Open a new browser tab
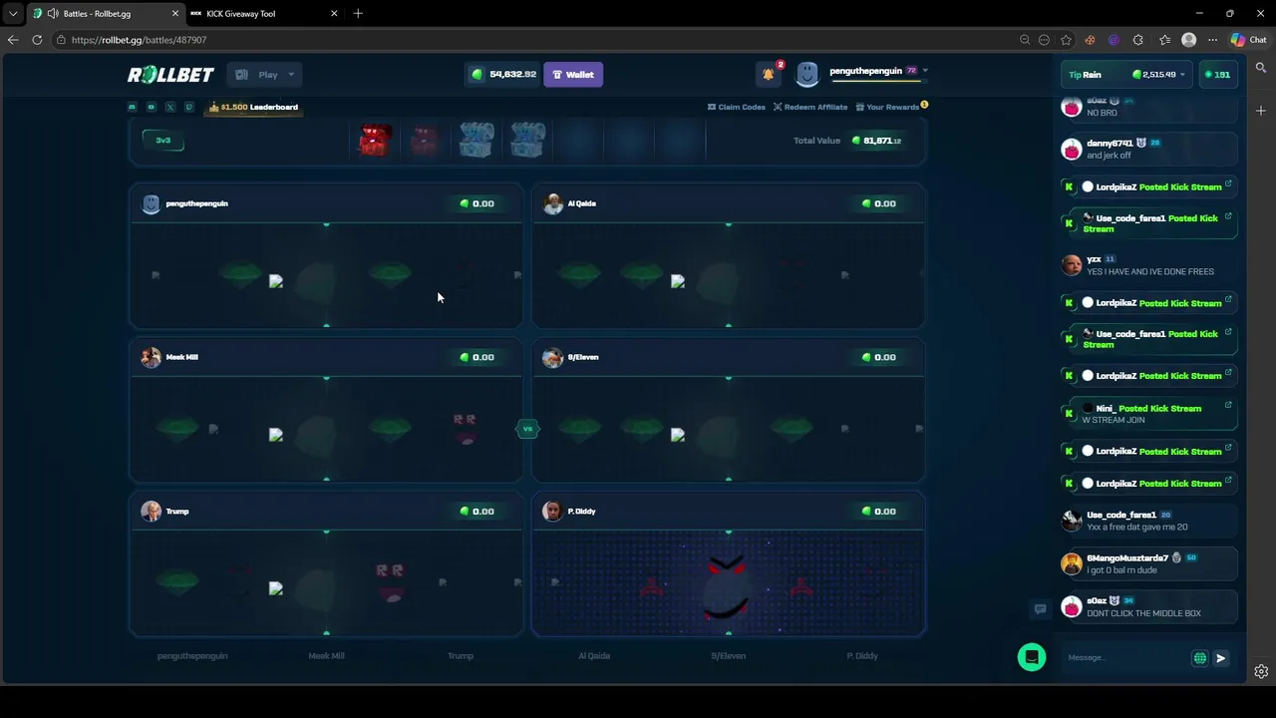 358,14
